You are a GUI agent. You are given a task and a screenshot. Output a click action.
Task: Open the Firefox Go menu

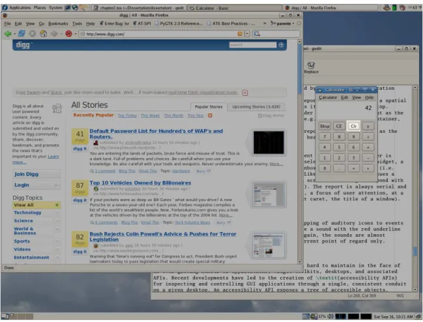point(41,23)
